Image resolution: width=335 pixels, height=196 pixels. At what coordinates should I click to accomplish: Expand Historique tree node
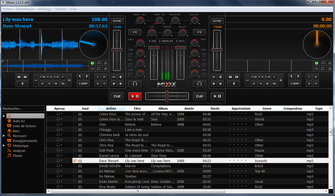click(x=4, y=146)
